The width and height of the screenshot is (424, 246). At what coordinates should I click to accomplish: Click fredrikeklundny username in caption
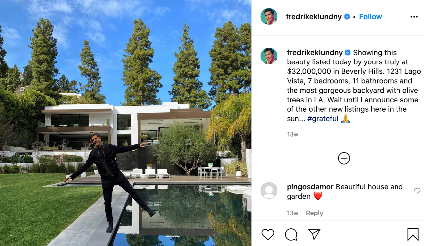coord(314,52)
